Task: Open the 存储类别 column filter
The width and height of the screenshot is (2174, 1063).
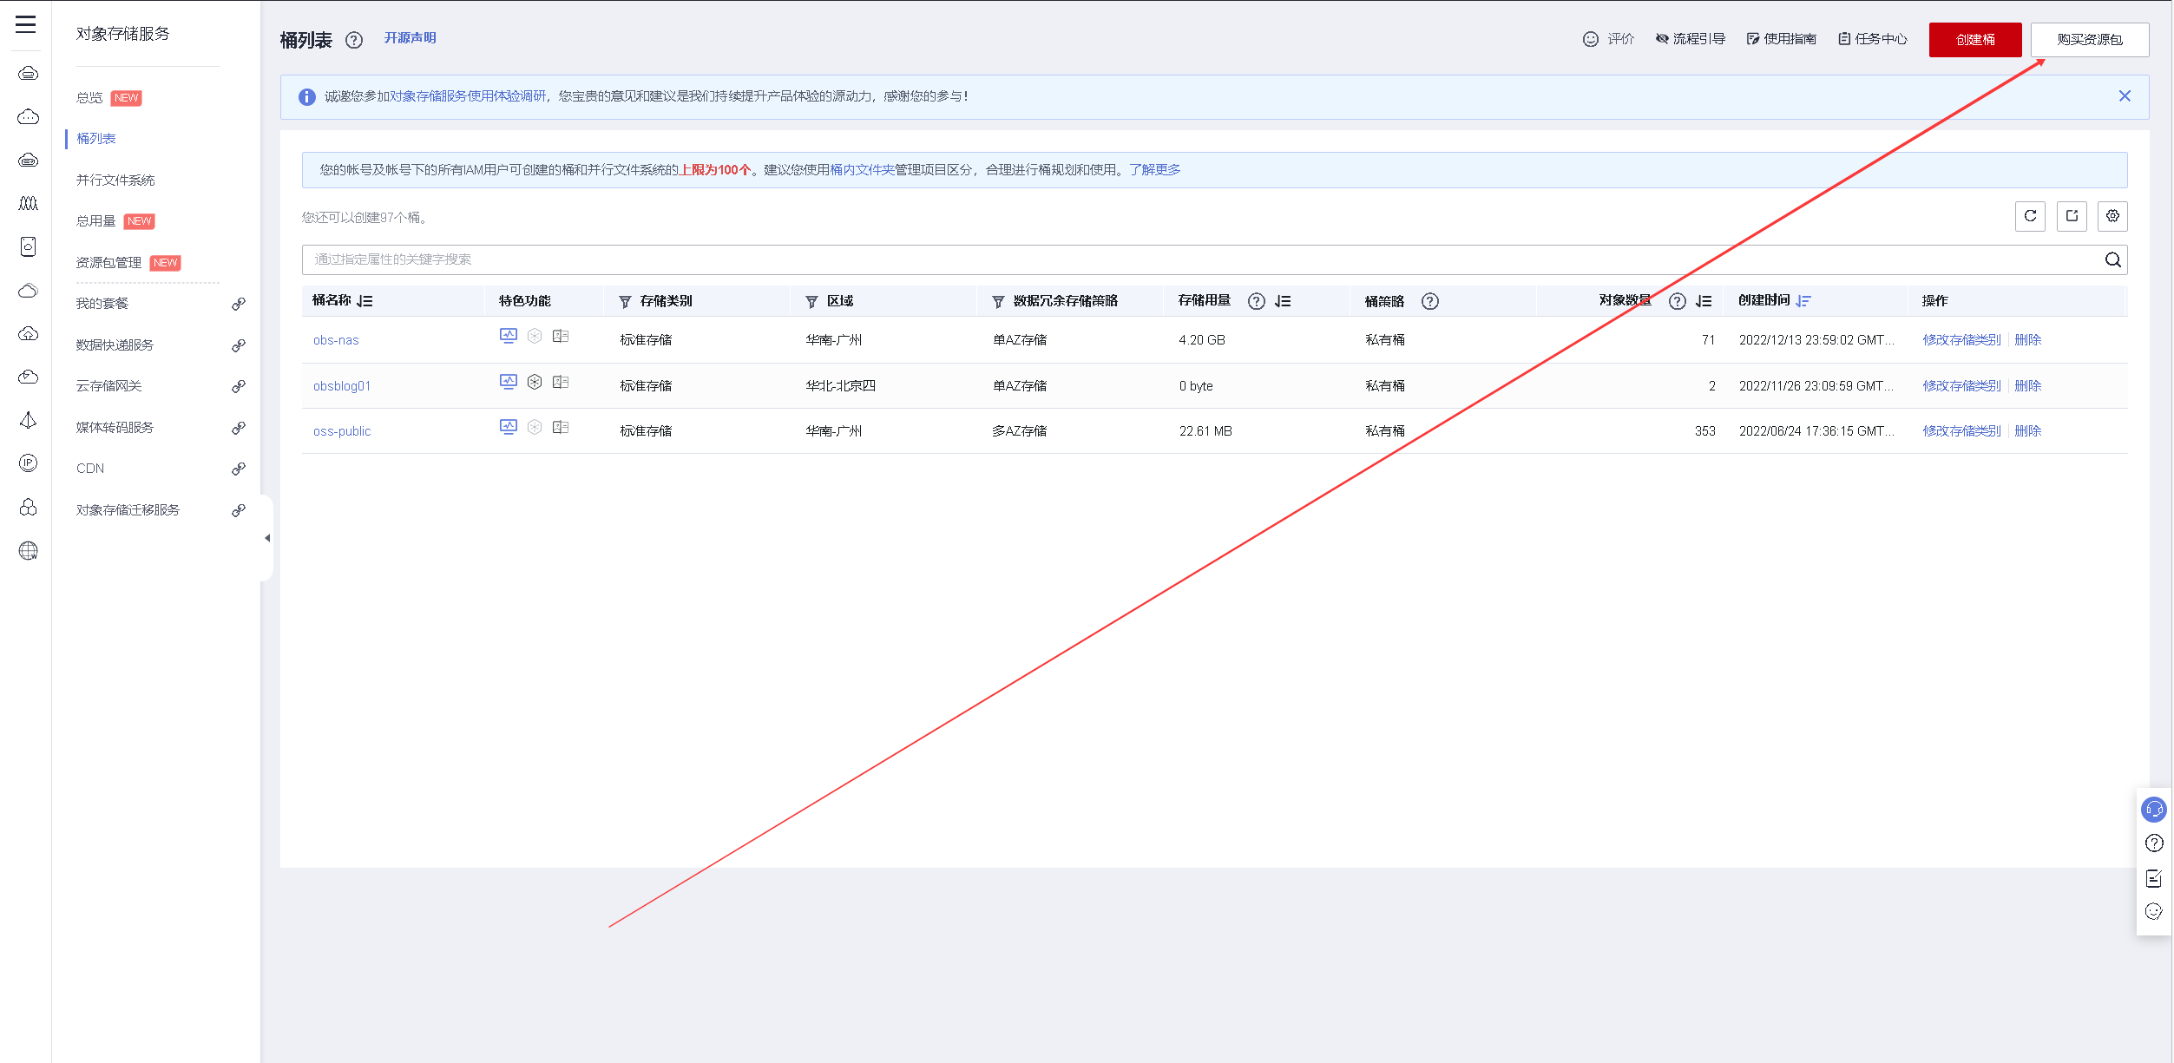Action: click(625, 302)
